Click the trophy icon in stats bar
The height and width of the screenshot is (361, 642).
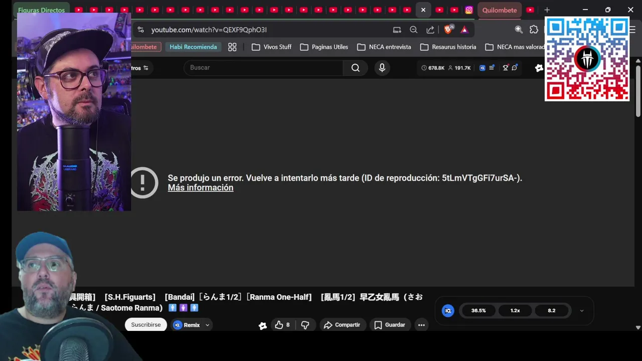(506, 68)
